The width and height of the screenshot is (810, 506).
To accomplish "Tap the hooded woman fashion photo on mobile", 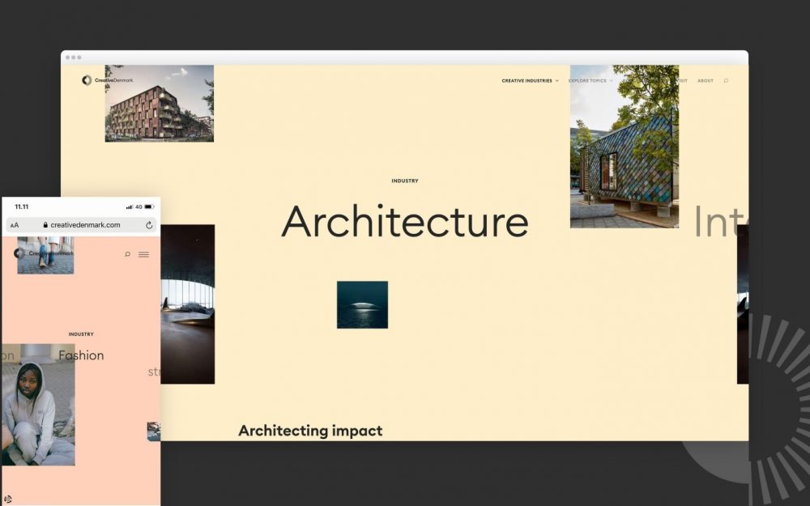I will pos(38,405).
